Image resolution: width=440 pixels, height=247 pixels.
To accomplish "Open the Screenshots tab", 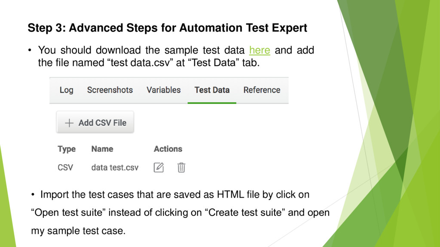I will 110,90.
